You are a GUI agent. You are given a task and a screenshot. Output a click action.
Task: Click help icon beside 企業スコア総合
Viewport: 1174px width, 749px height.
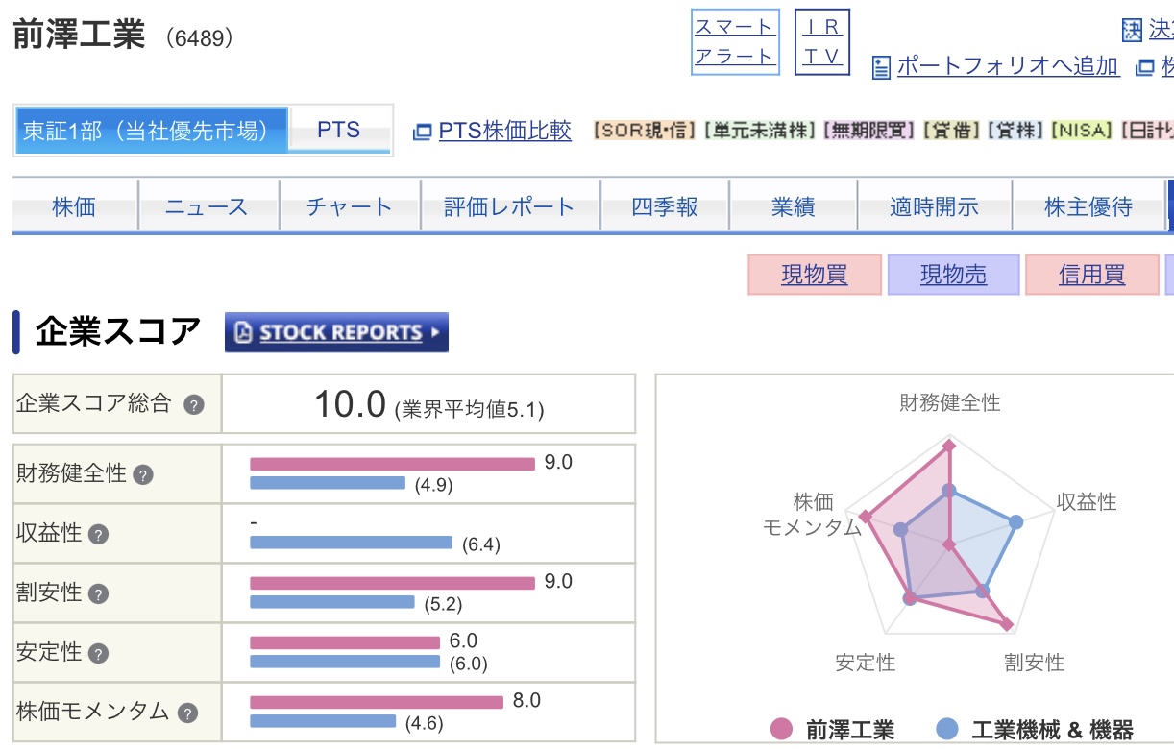194,405
